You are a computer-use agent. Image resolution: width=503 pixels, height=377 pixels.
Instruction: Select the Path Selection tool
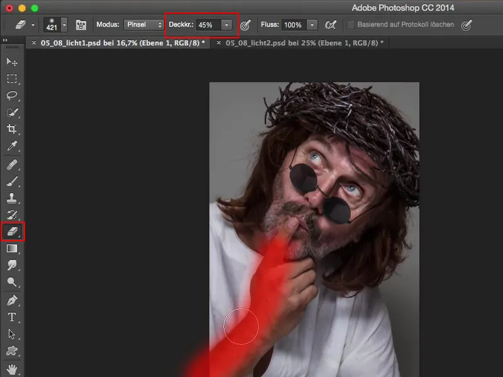coord(12,334)
